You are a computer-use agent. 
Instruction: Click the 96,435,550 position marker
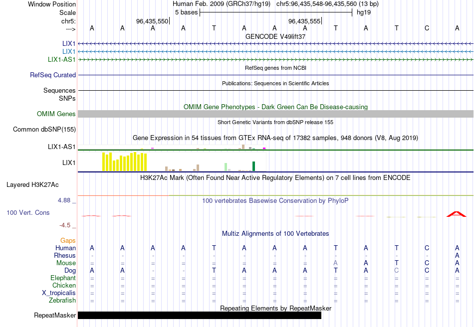click(152, 21)
